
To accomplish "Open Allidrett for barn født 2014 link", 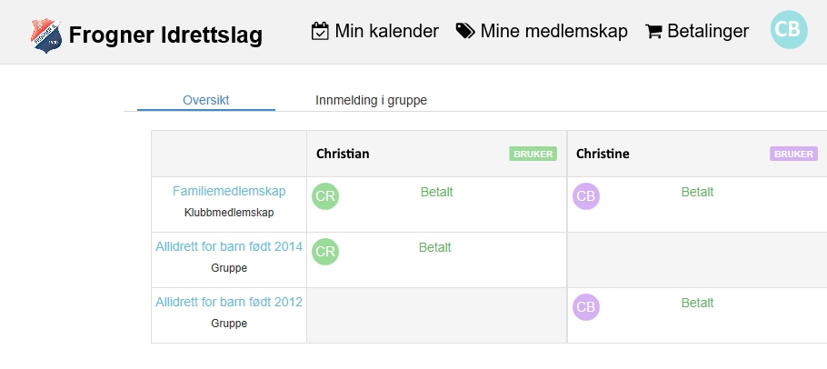I will (x=229, y=246).
